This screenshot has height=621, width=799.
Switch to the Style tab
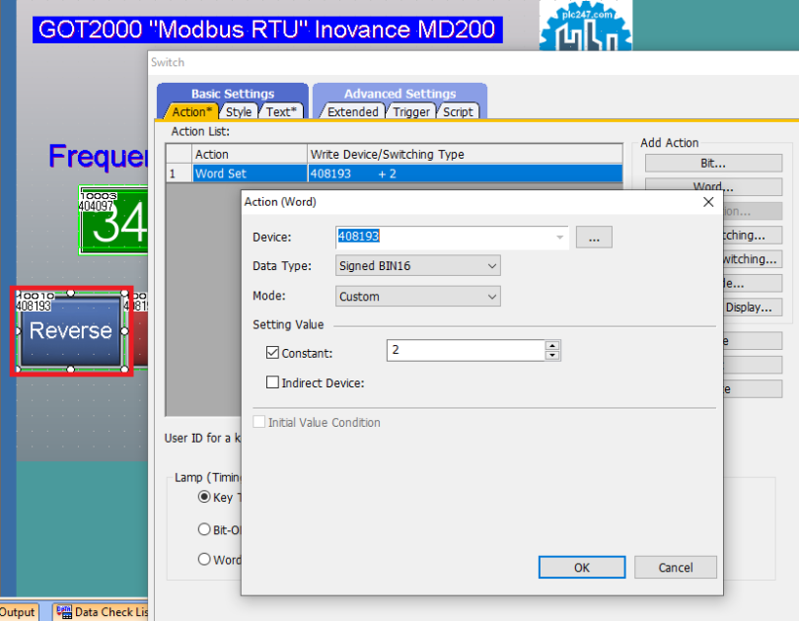[x=238, y=111]
